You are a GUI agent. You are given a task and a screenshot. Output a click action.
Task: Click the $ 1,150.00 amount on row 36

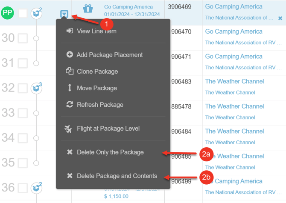(x=116, y=196)
